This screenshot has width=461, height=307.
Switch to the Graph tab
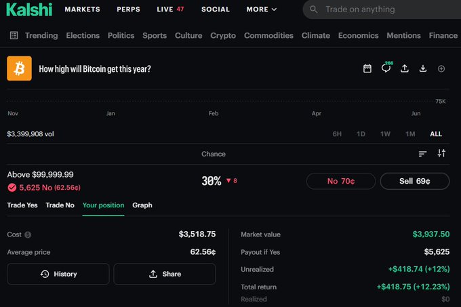142,205
